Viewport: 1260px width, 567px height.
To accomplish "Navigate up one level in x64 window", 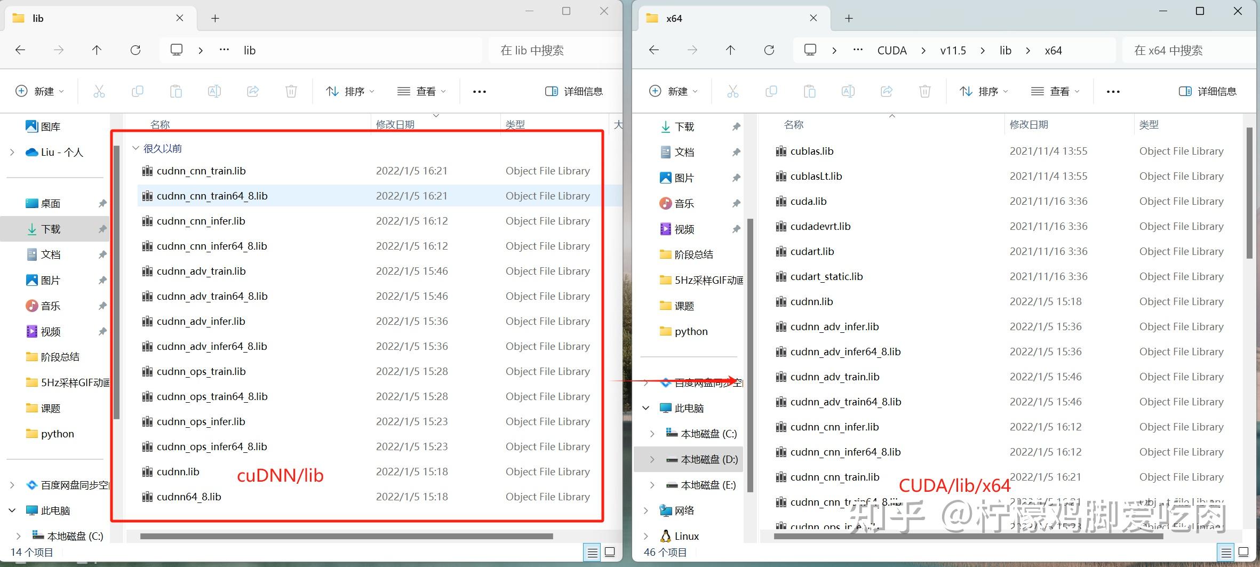I will [x=731, y=50].
